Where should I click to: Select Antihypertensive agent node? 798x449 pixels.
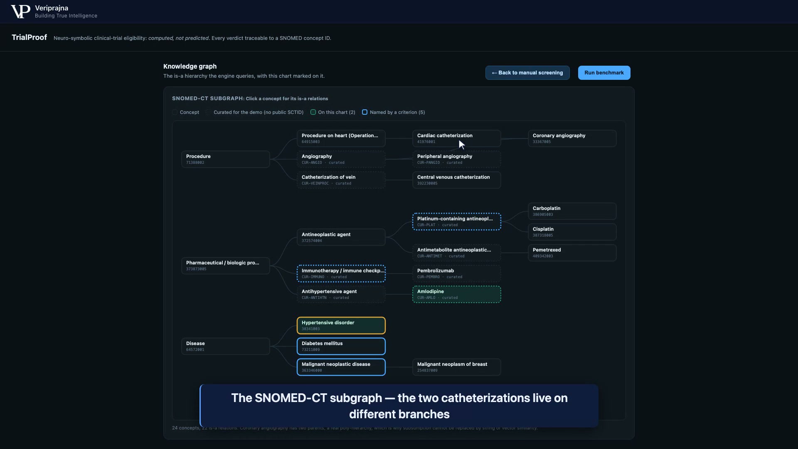[x=341, y=294]
